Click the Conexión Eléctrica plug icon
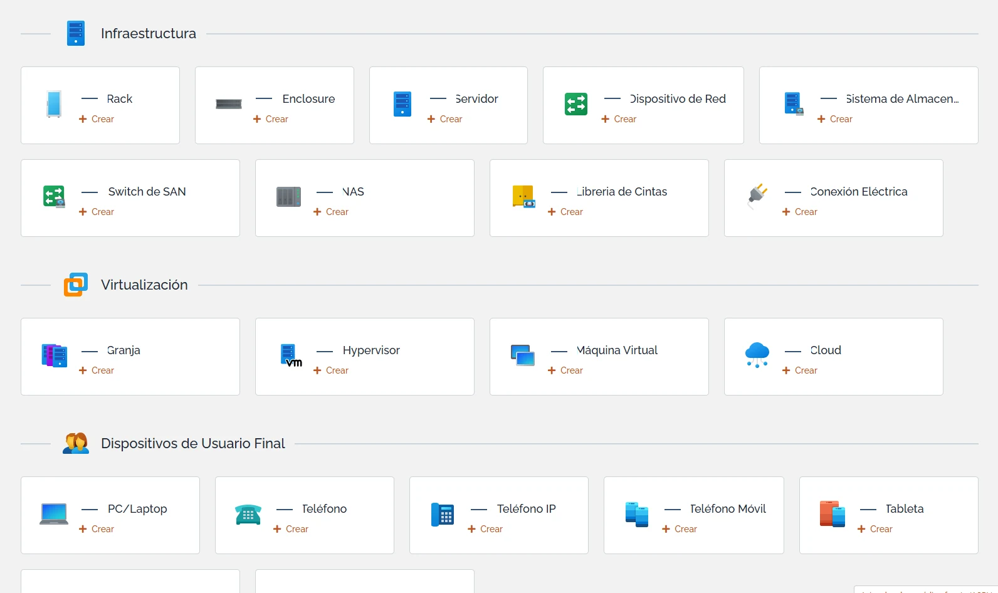The width and height of the screenshot is (998, 593). [757, 196]
